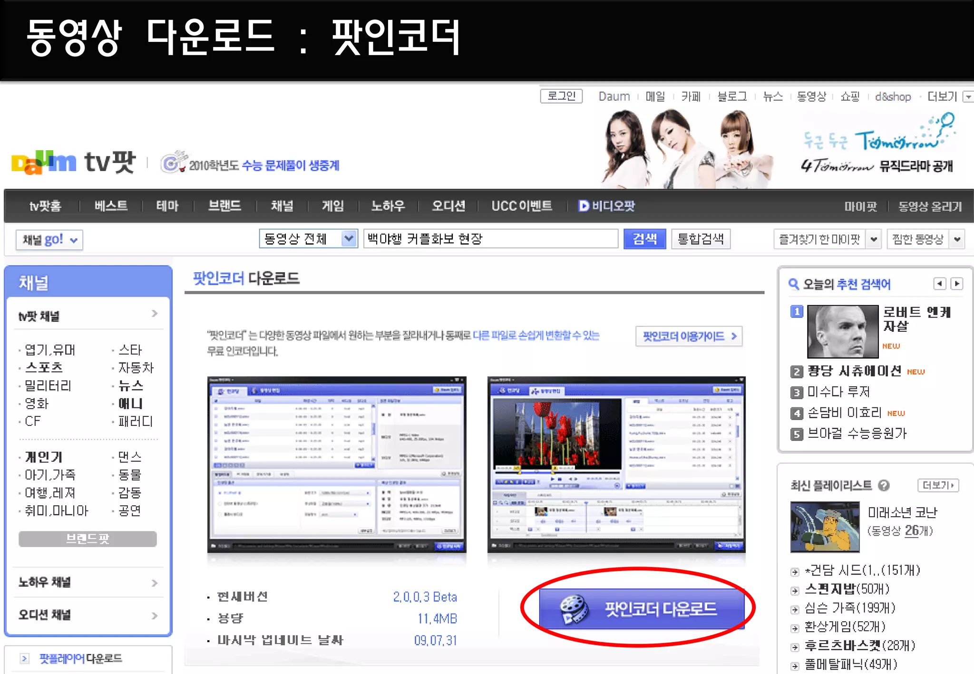Image resolution: width=974 pixels, height=674 pixels.
Task: Open the 브랜드 menu item
Action: click(224, 206)
